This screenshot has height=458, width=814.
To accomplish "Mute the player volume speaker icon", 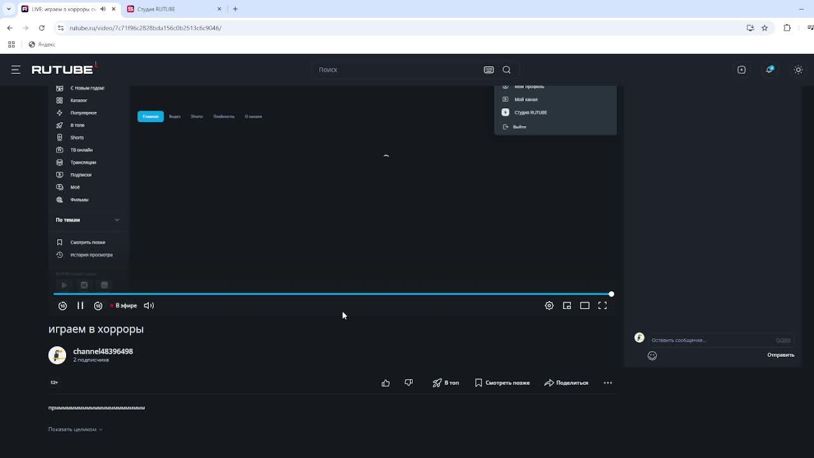I will [x=149, y=306].
